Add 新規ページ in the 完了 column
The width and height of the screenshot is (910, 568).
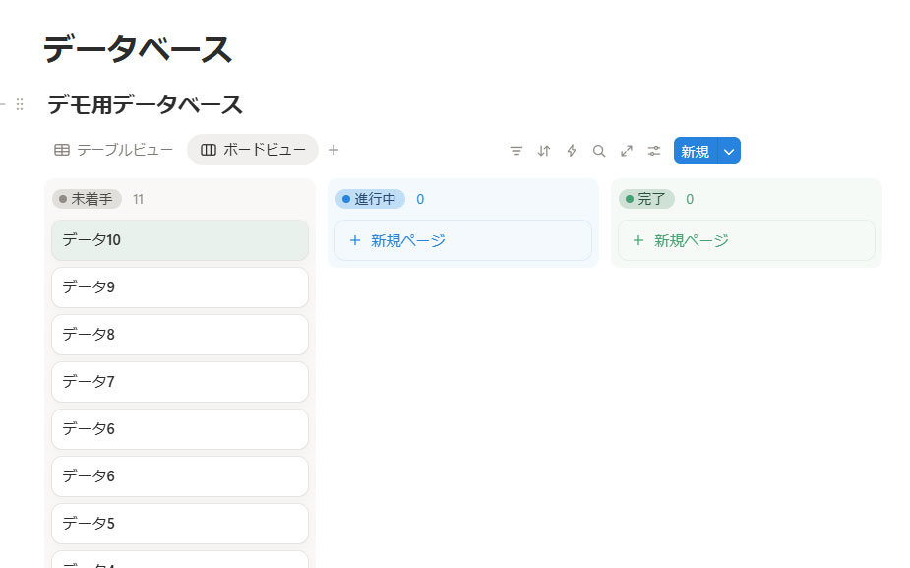(746, 240)
